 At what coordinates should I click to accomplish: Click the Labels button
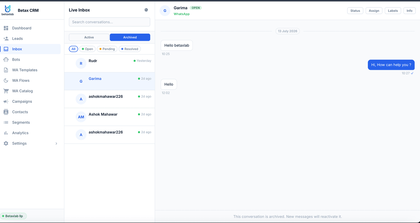tap(393, 11)
